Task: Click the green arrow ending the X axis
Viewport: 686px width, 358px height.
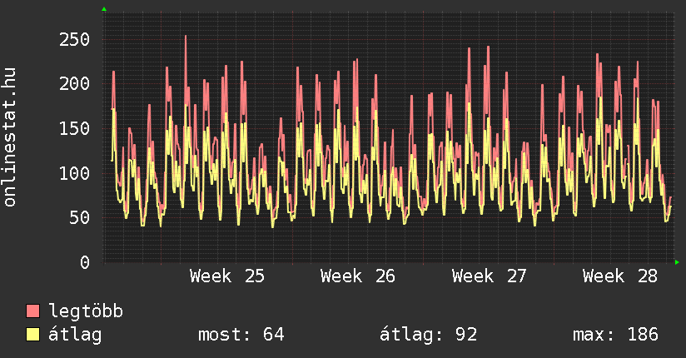Action: click(677, 262)
